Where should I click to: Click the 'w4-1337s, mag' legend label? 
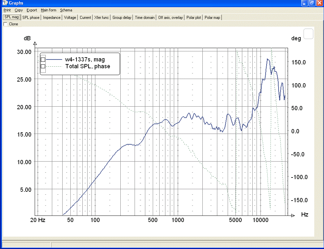[85, 59]
